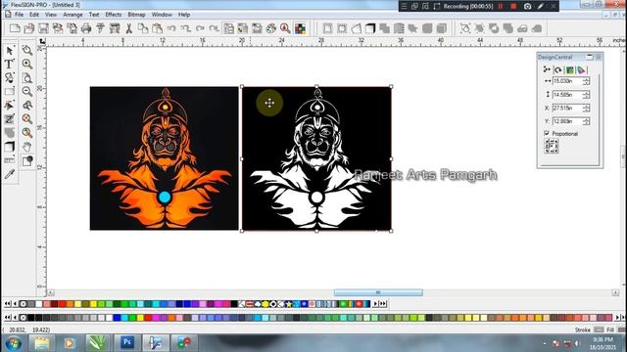Pick the black swatch in bottom palette
Viewport: 627px width, 352px height.
30,318
